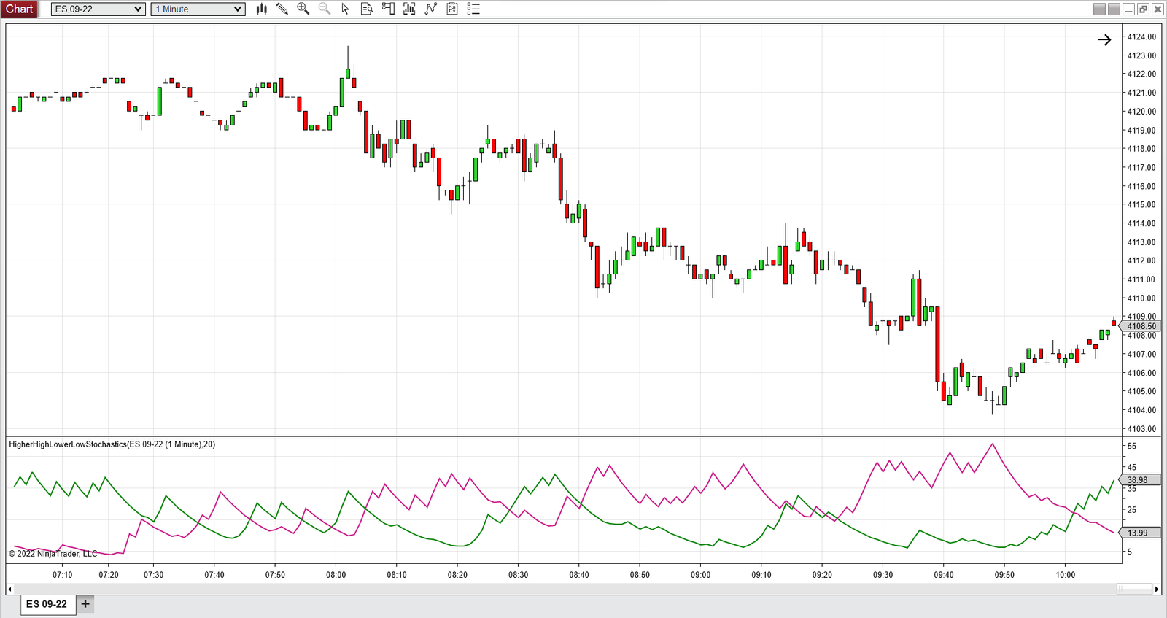Image resolution: width=1167 pixels, height=618 pixels.
Task: Click the zoom in magnifier icon
Action: 303,9
